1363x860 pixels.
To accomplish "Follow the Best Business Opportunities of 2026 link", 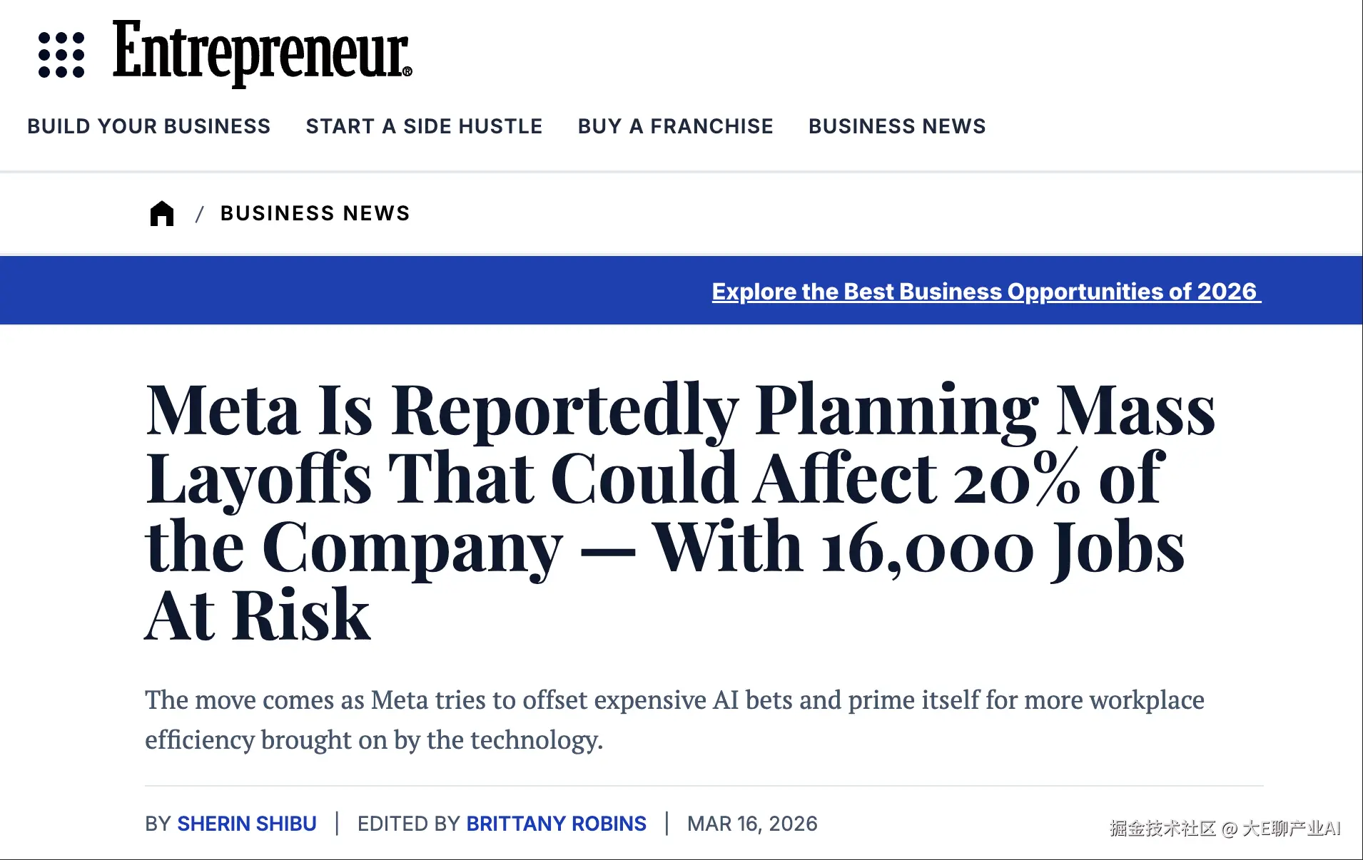I will pyautogui.click(x=985, y=291).
